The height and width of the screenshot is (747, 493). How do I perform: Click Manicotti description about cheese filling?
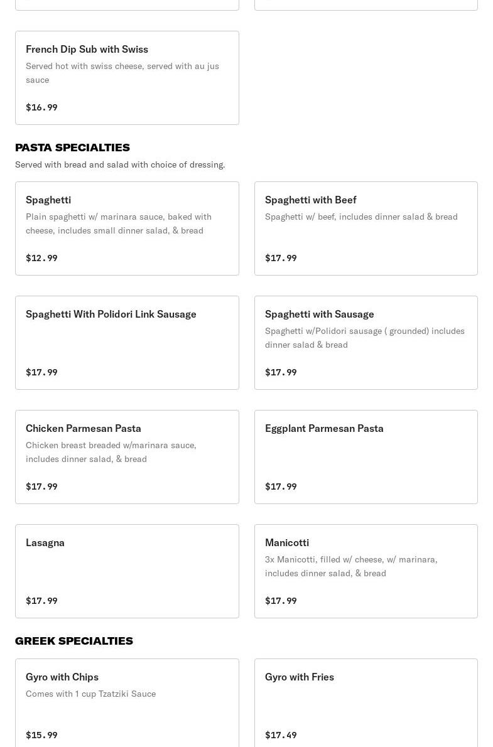pos(350,566)
